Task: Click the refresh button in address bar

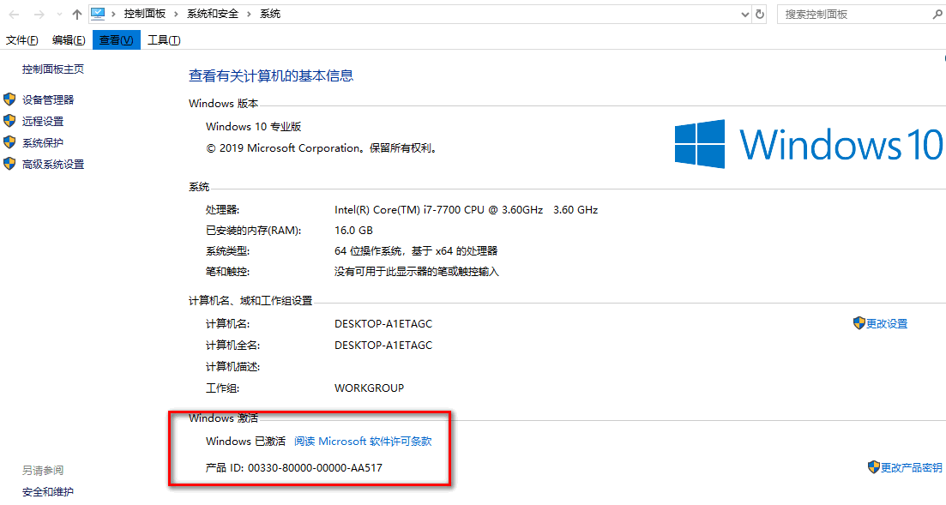Action: click(760, 15)
